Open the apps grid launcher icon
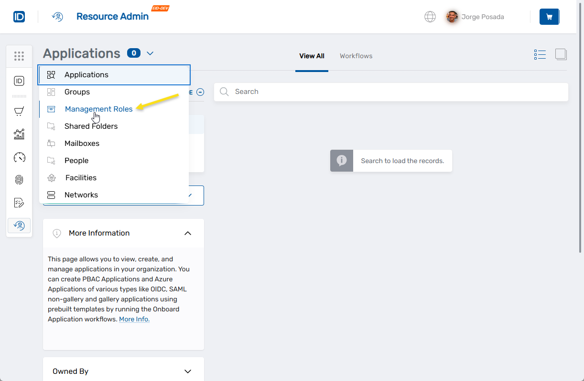Screen dimensions: 584x381 pos(19,56)
